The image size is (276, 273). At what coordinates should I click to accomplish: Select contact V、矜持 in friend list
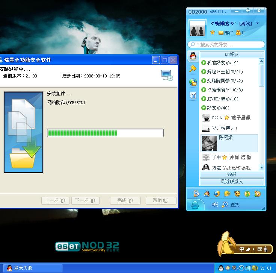[x=229, y=128]
